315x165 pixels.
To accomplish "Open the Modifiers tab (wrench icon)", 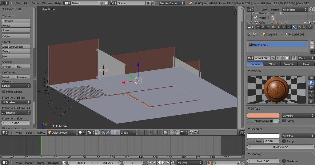I will click(284, 27).
